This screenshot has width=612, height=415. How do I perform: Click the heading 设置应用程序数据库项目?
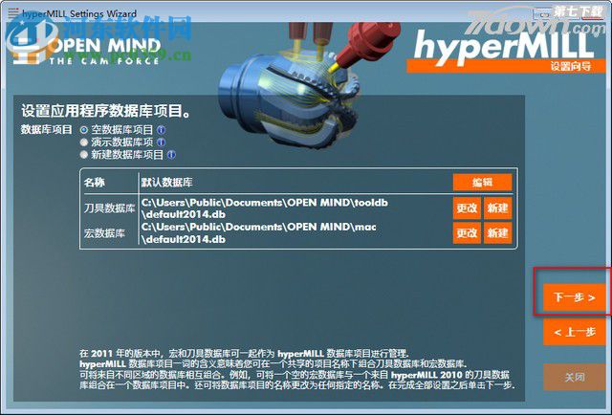click(106, 111)
